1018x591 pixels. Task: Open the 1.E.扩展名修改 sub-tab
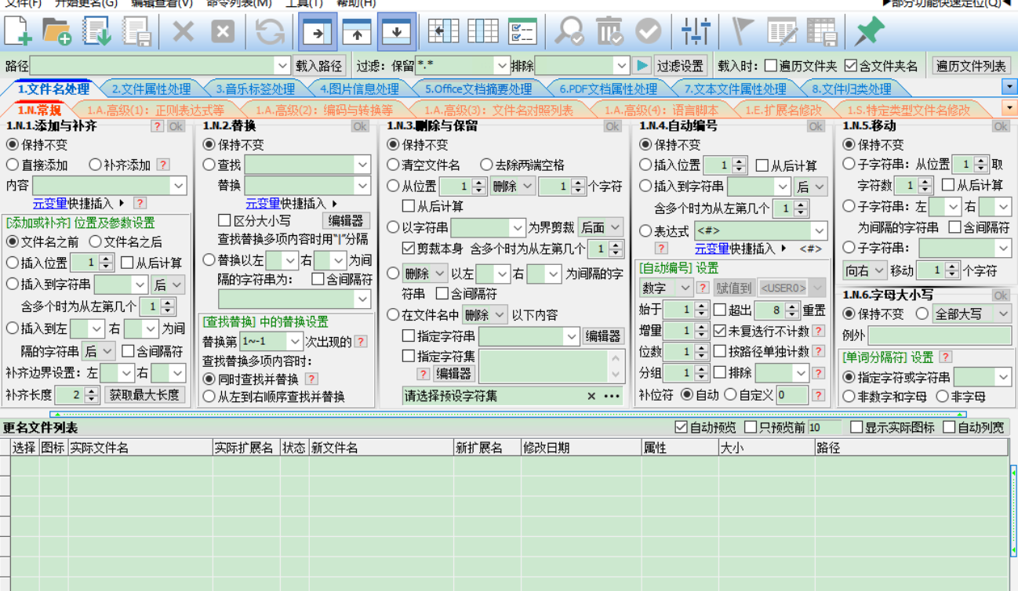tap(783, 110)
